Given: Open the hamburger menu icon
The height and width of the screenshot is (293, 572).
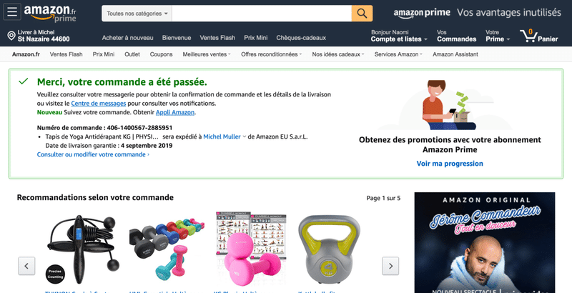Looking at the screenshot, I should (x=12, y=12).
